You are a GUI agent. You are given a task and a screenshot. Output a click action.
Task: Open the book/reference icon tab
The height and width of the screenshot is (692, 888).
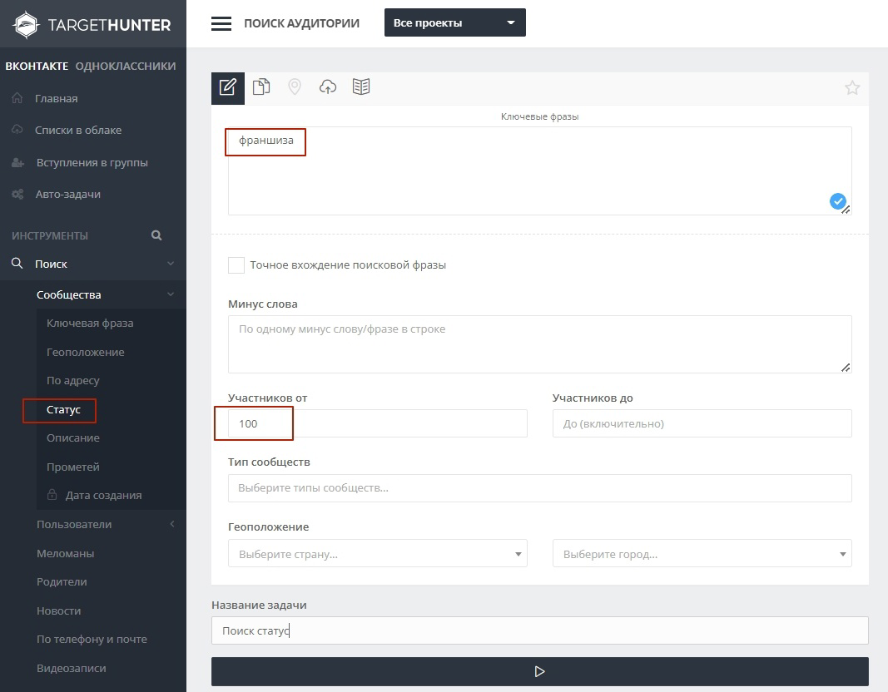[360, 86]
